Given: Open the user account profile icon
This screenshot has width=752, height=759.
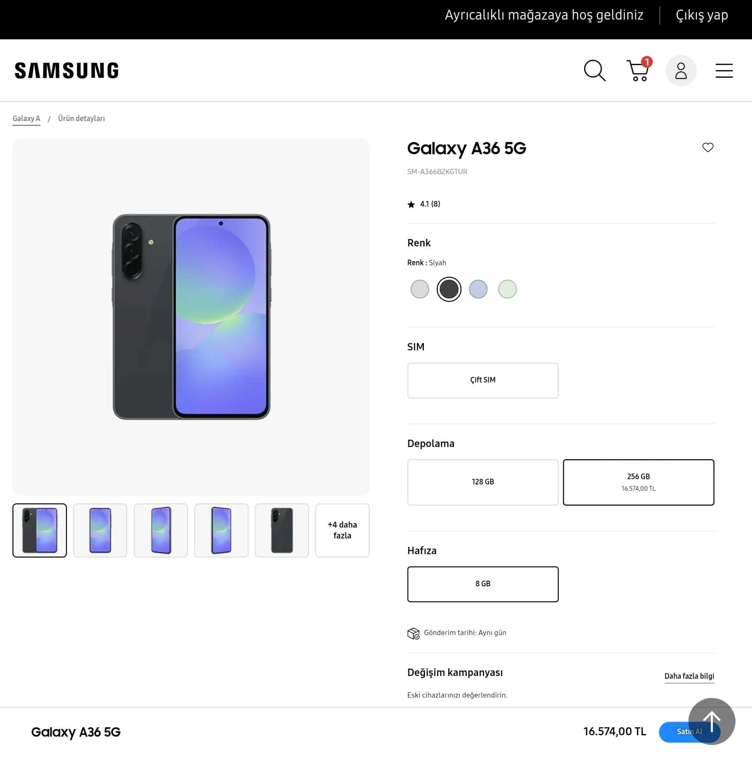Looking at the screenshot, I should [x=681, y=71].
